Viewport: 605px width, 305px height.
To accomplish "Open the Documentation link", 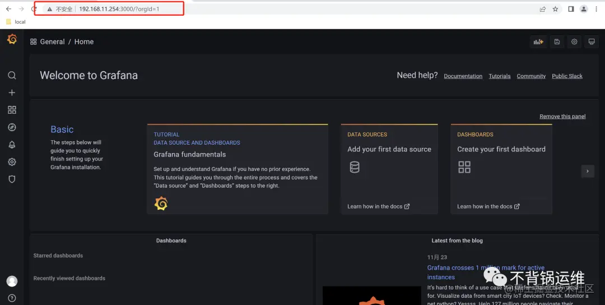I will [x=463, y=76].
